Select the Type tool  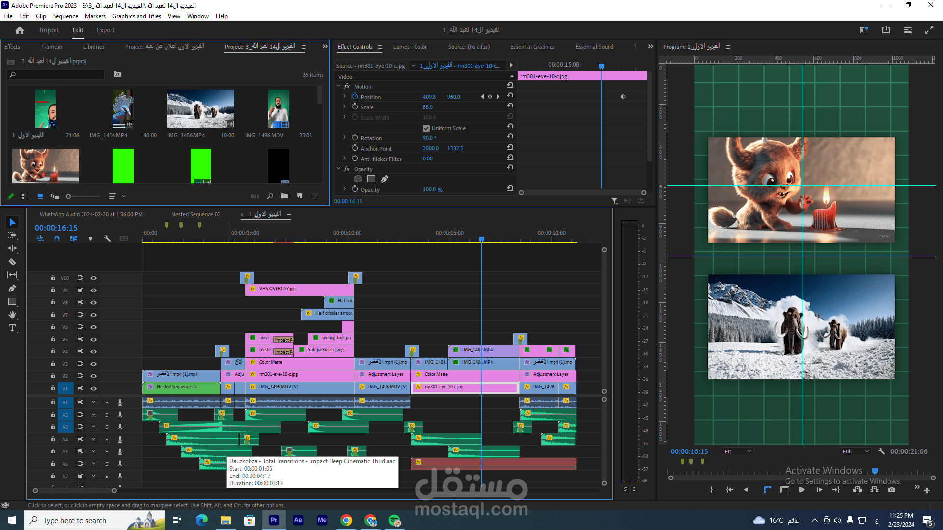(x=12, y=328)
